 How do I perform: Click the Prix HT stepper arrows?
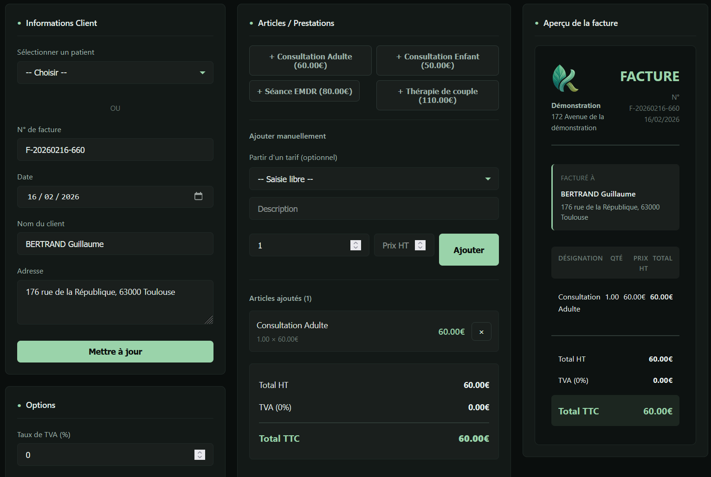[420, 245]
